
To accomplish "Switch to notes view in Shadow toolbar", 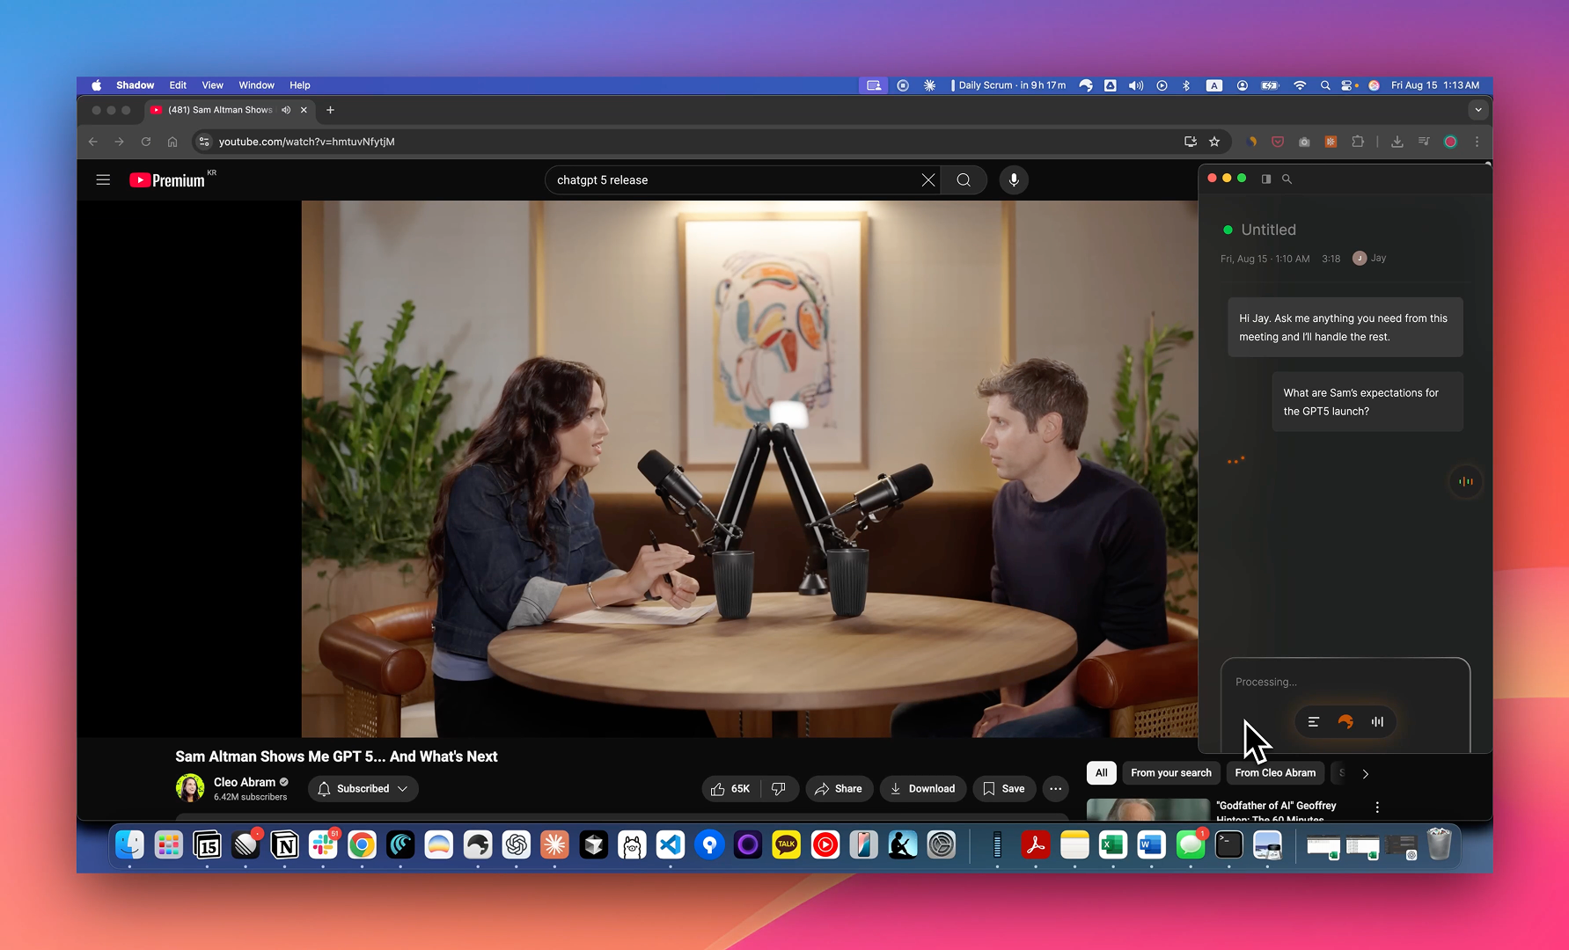I will point(1314,721).
